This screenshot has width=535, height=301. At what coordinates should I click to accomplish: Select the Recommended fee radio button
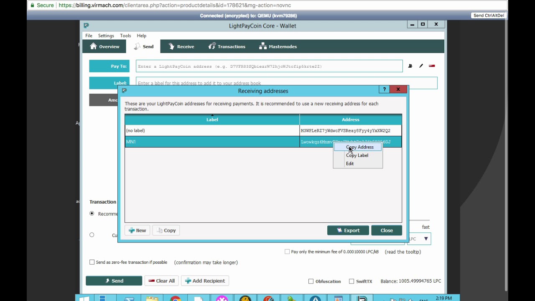click(x=92, y=214)
